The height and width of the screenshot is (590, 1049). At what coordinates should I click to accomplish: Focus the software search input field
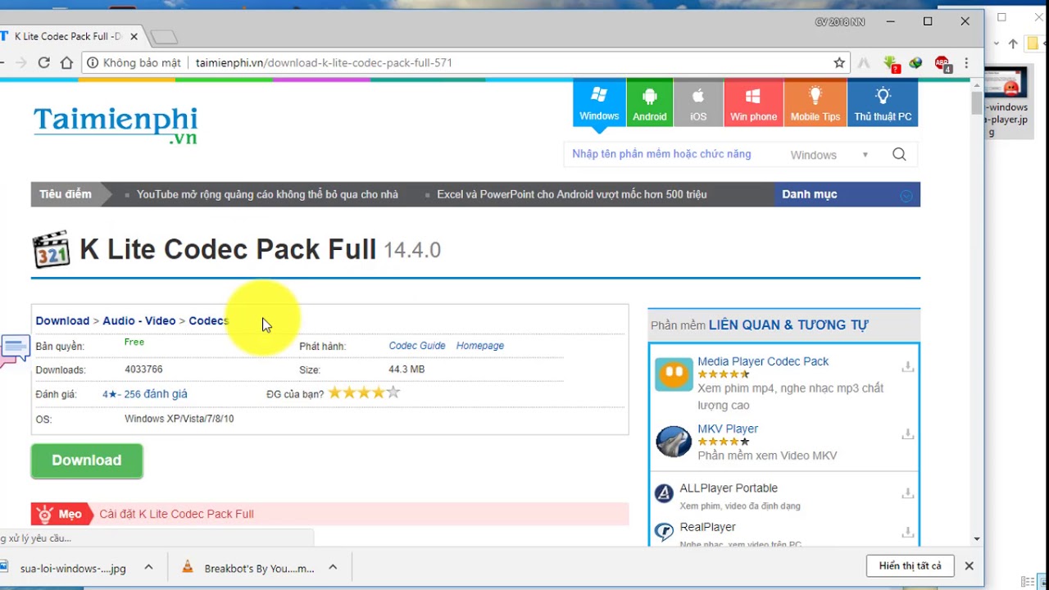(672, 154)
